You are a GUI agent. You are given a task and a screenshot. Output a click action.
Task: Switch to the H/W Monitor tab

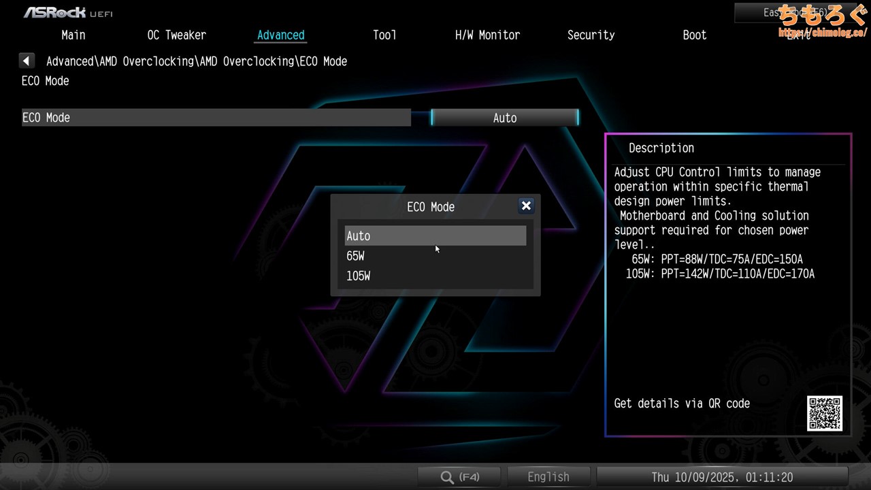pyautogui.click(x=487, y=35)
